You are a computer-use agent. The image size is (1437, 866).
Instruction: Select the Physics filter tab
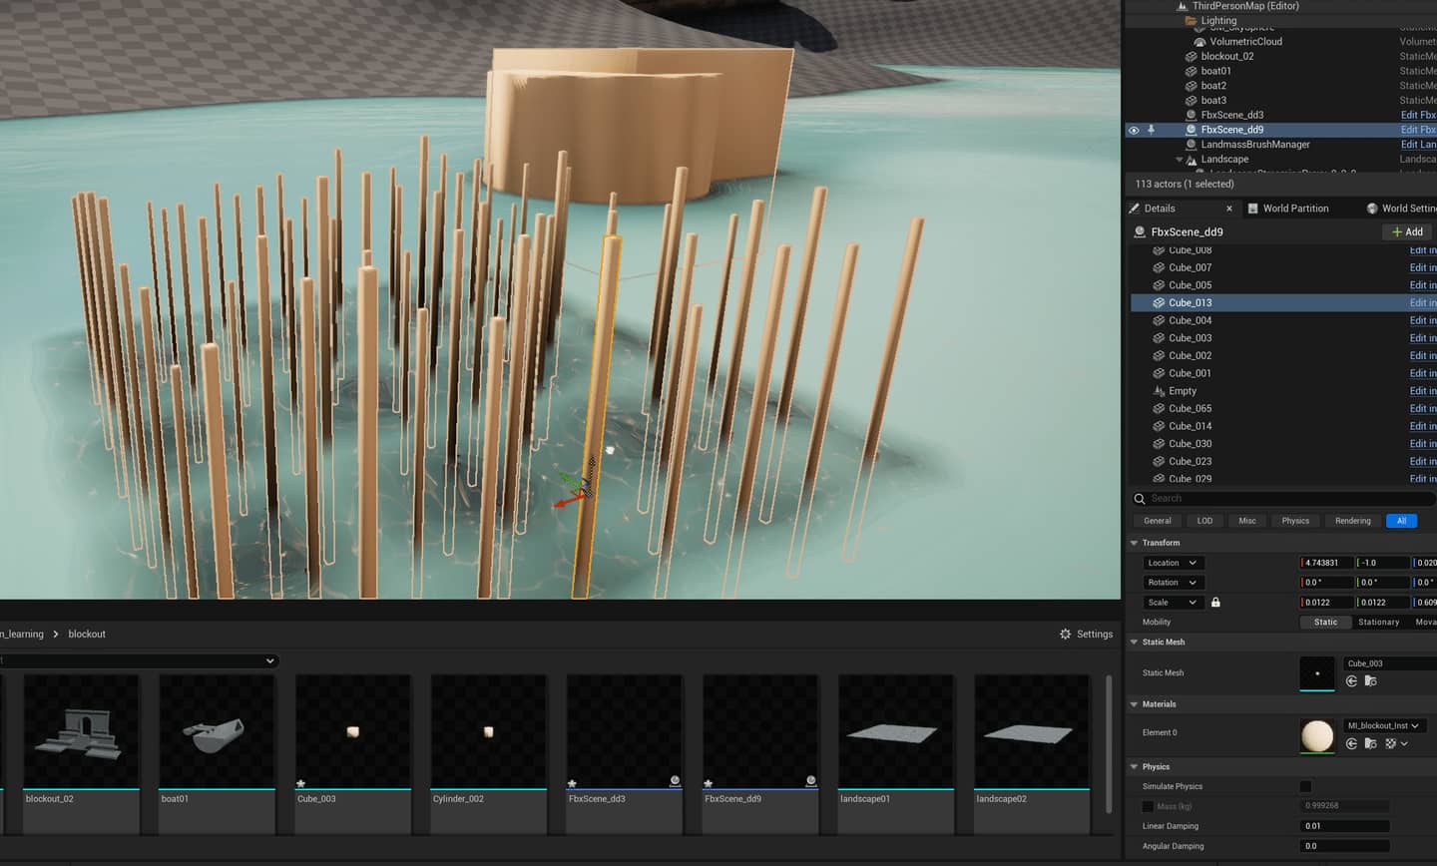point(1295,521)
